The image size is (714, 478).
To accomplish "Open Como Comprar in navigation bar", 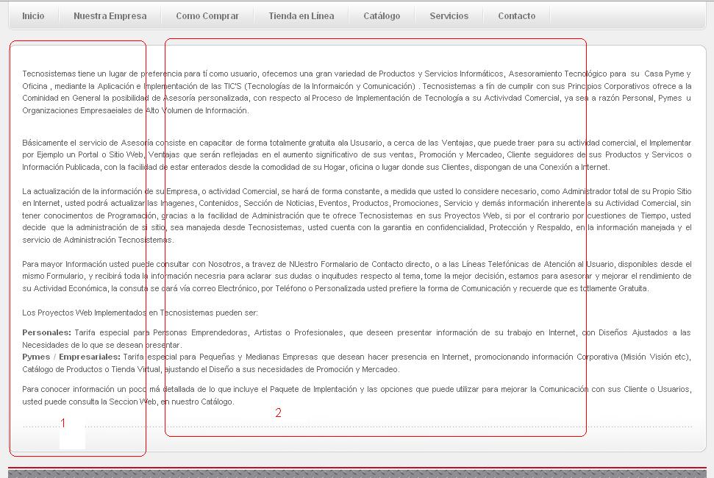I will (207, 16).
